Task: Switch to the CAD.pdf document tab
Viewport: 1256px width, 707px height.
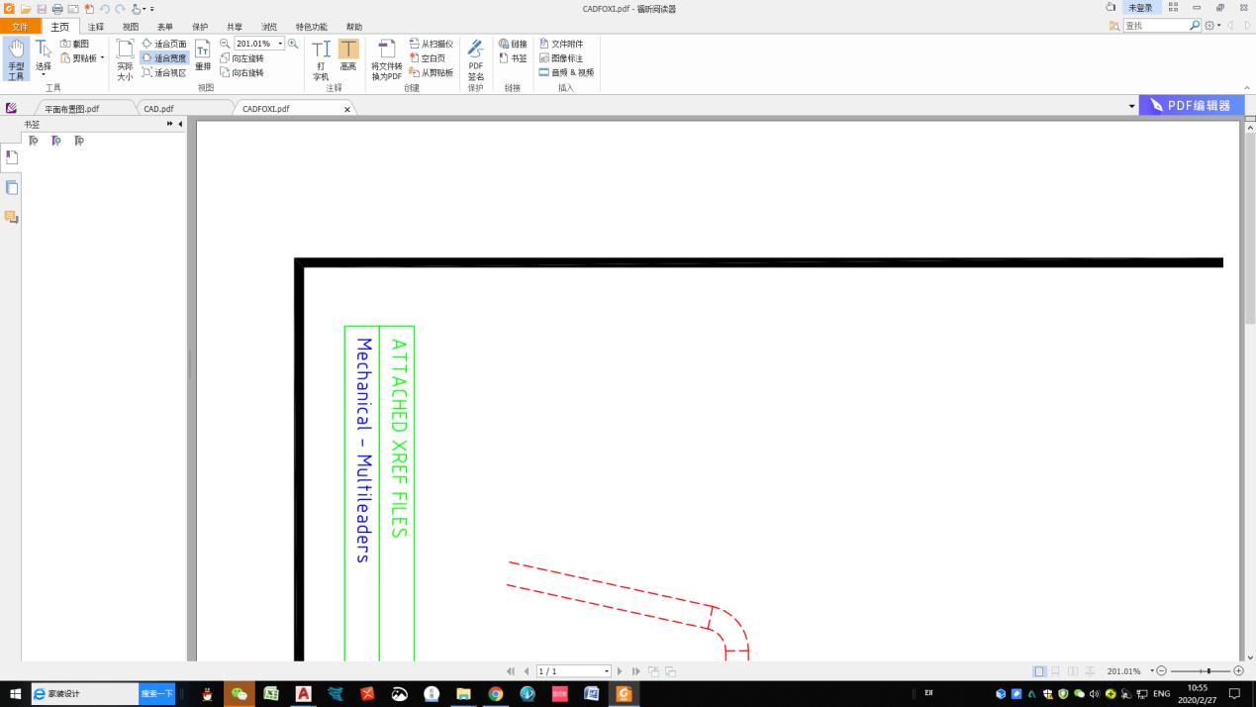Action: coord(158,109)
